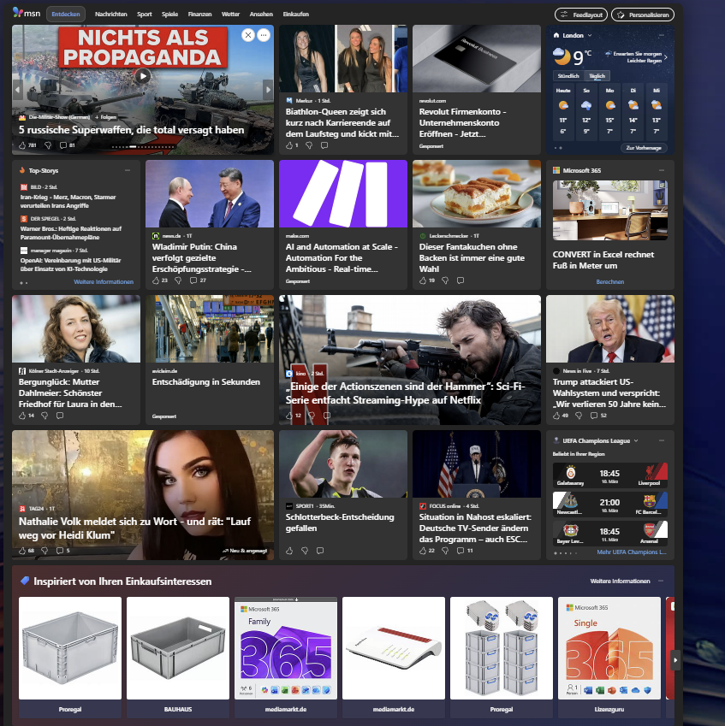
Task: Click Weitere Informationen under Top-Storys
Action: pos(104,281)
